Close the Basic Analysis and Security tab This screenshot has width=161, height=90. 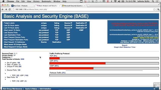(59, 6)
